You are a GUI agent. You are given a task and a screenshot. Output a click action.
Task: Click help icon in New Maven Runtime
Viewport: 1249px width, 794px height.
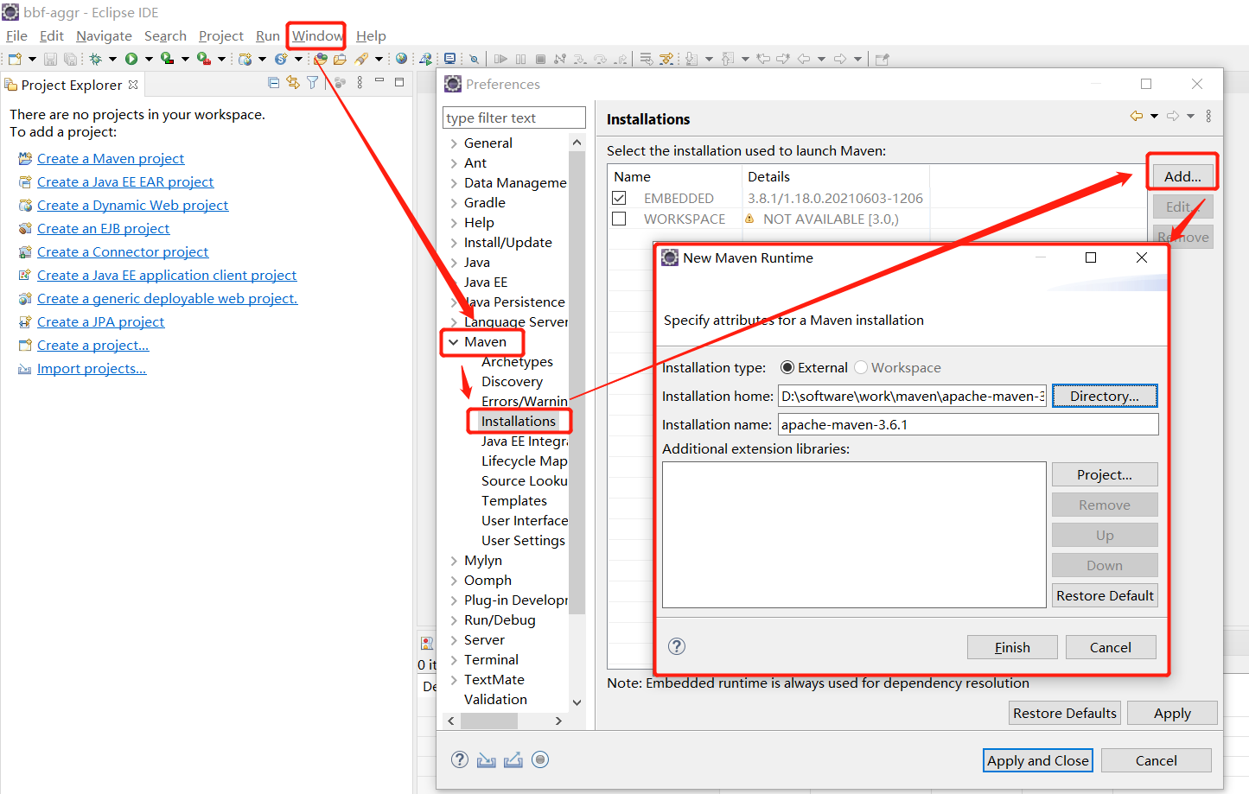pos(677,646)
